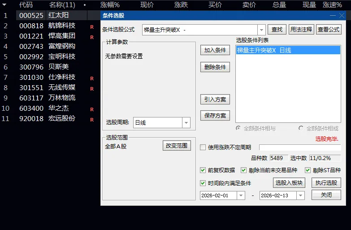Expand 条件选股公式 formula dropdown arrow
This screenshot has width=351, height=230.
click(261, 30)
